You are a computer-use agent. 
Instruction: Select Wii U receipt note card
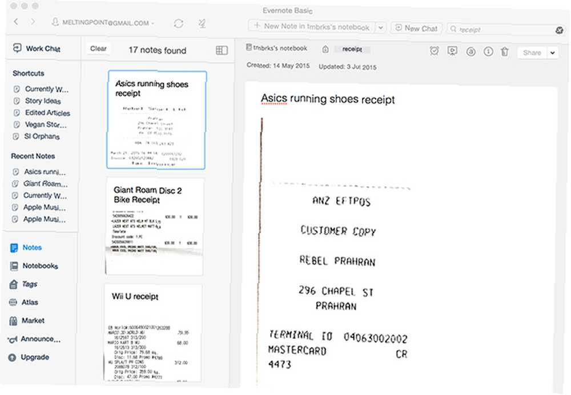pos(153,333)
